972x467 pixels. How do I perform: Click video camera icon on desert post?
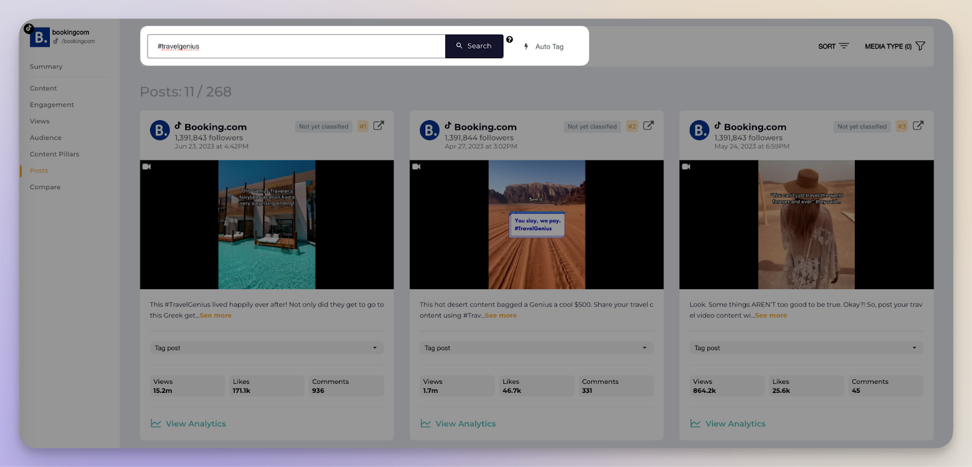(x=416, y=166)
